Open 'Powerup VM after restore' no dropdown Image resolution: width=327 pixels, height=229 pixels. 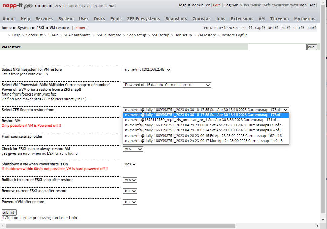130,202
